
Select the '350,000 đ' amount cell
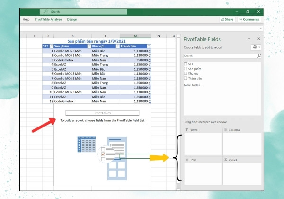point(135,60)
